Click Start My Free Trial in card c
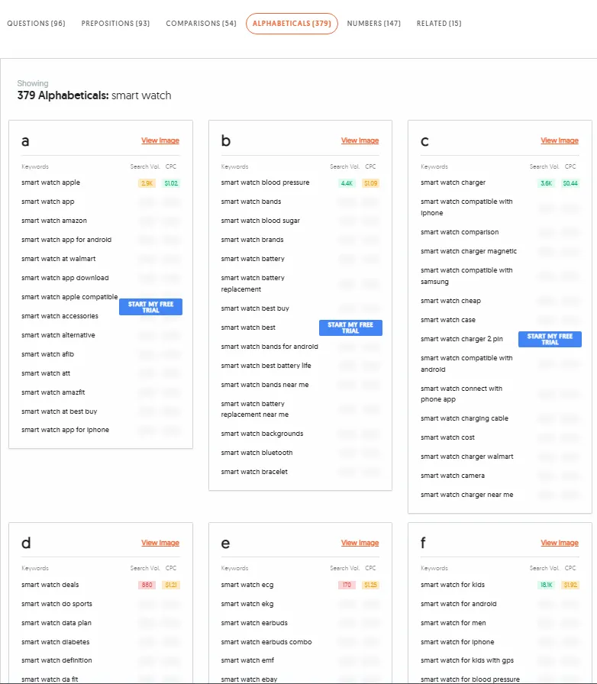The height and width of the screenshot is (684, 597). point(550,339)
